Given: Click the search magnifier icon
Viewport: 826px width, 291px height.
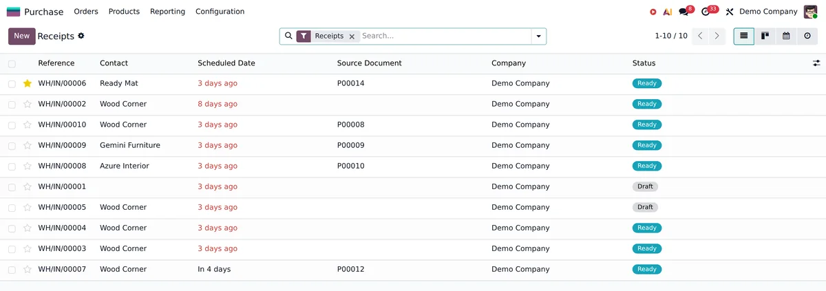Looking at the screenshot, I should click(289, 36).
